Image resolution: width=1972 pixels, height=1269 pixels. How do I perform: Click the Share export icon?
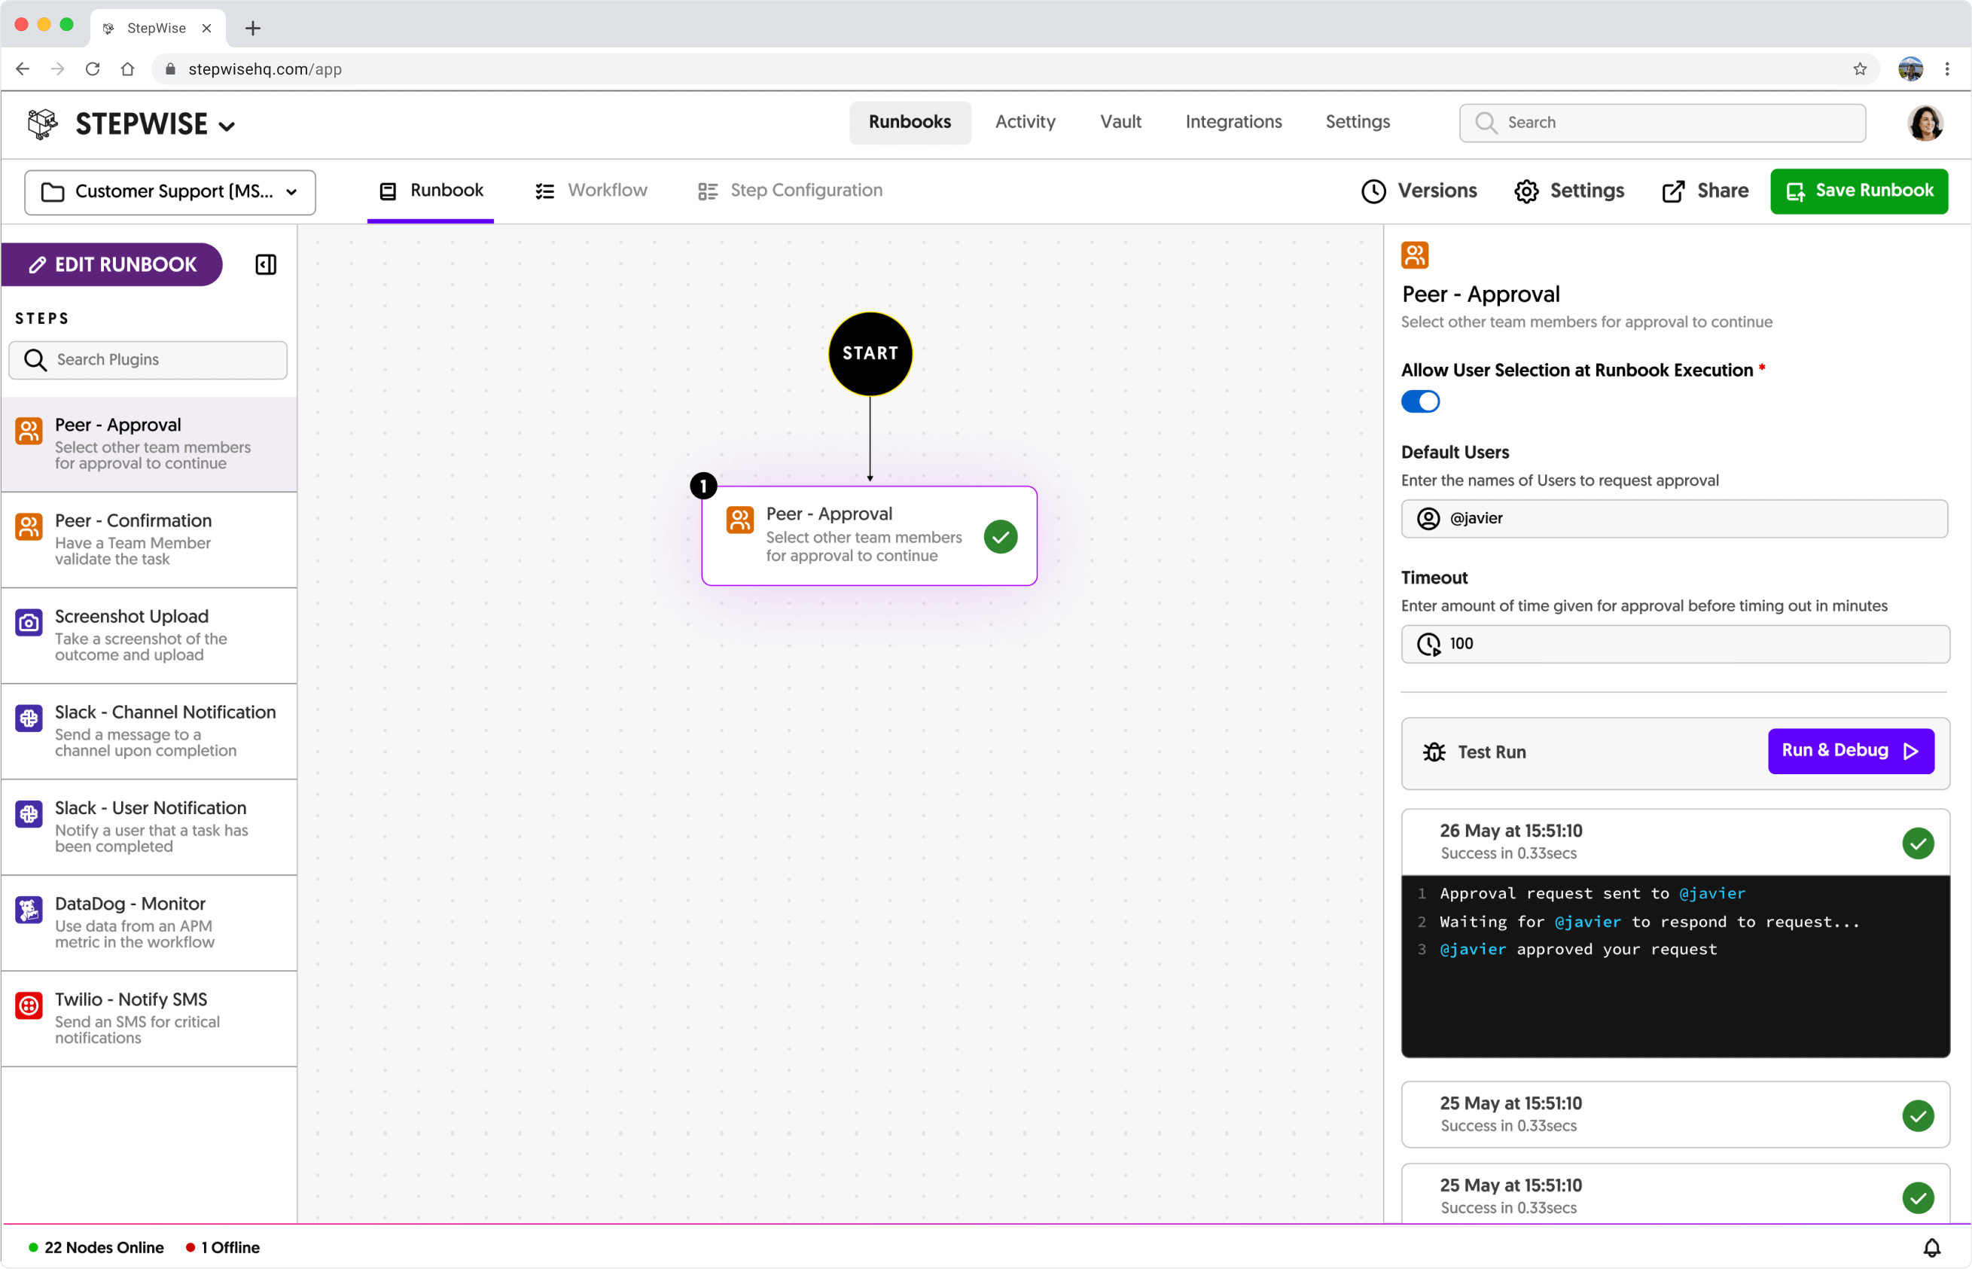(x=1672, y=191)
